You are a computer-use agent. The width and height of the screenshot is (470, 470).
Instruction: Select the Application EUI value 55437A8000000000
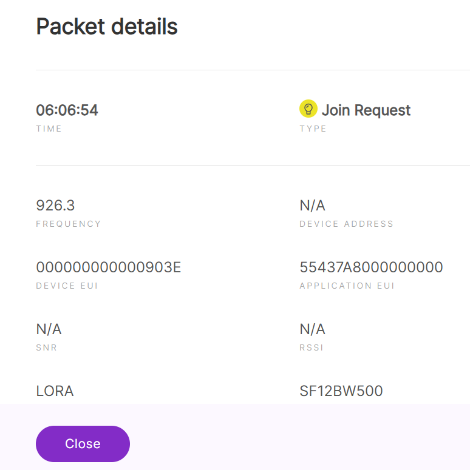click(371, 267)
